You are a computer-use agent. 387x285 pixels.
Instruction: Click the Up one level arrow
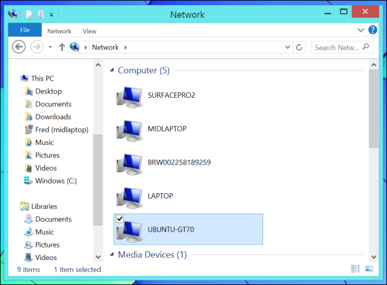pyautogui.click(x=61, y=47)
